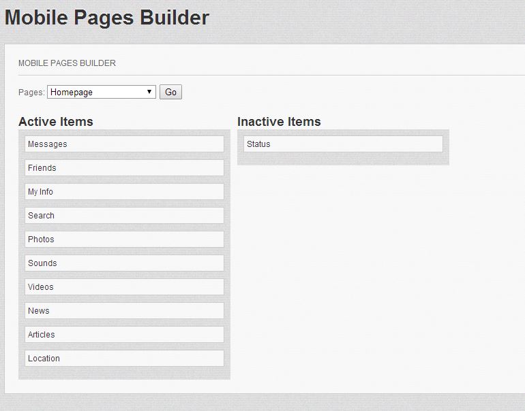Click empty drop area below the Location item

[124, 373]
